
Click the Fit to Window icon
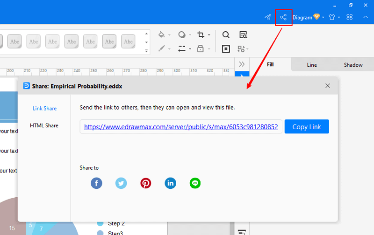(226, 49)
